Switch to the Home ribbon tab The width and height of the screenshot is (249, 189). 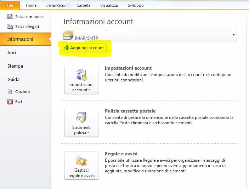click(31, 5)
